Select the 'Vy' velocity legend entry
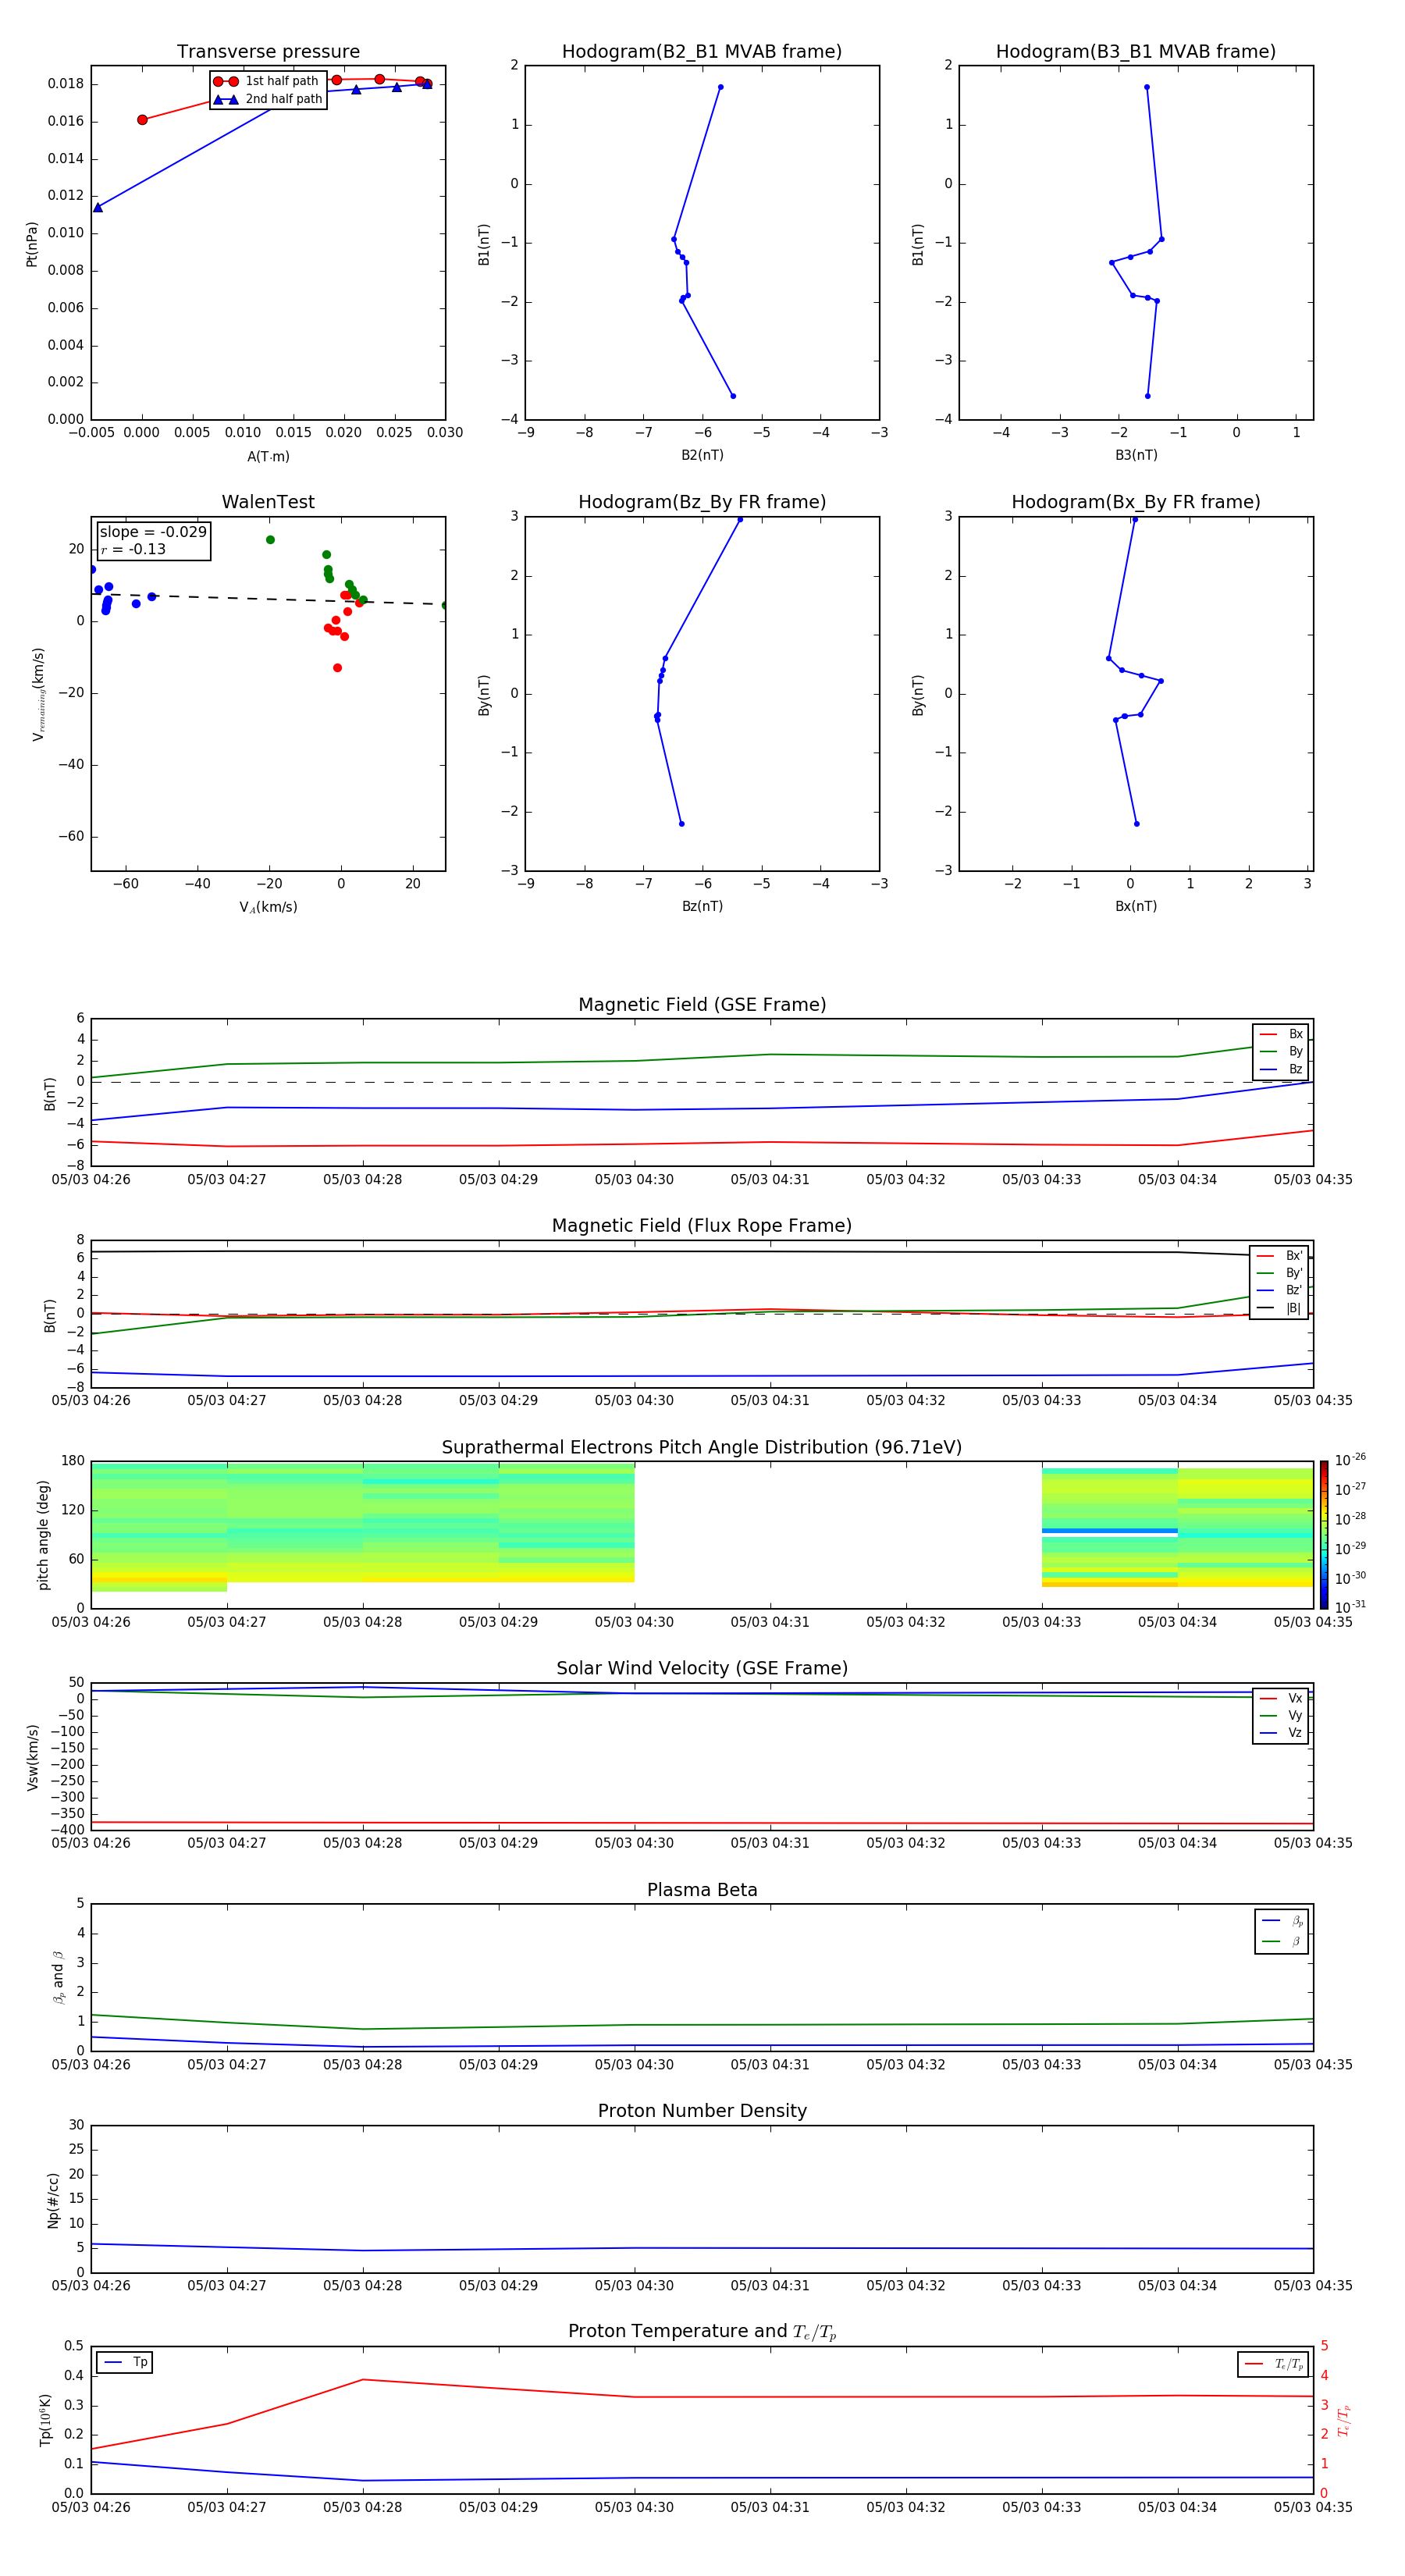Screen dimensions: 1405x2576 pyautogui.click(x=1281, y=1715)
